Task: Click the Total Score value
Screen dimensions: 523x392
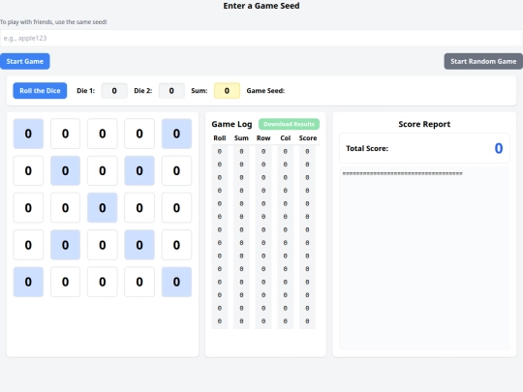Action: (x=499, y=148)
